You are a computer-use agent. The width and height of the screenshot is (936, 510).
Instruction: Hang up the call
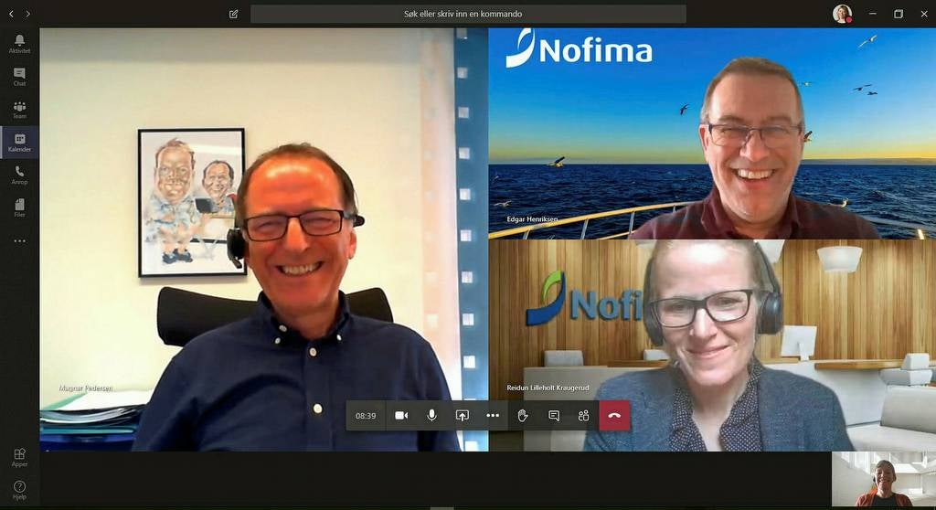pyautogui.click(x=614, y=415)
